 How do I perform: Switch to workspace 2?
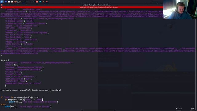click(x=27, y=2)
